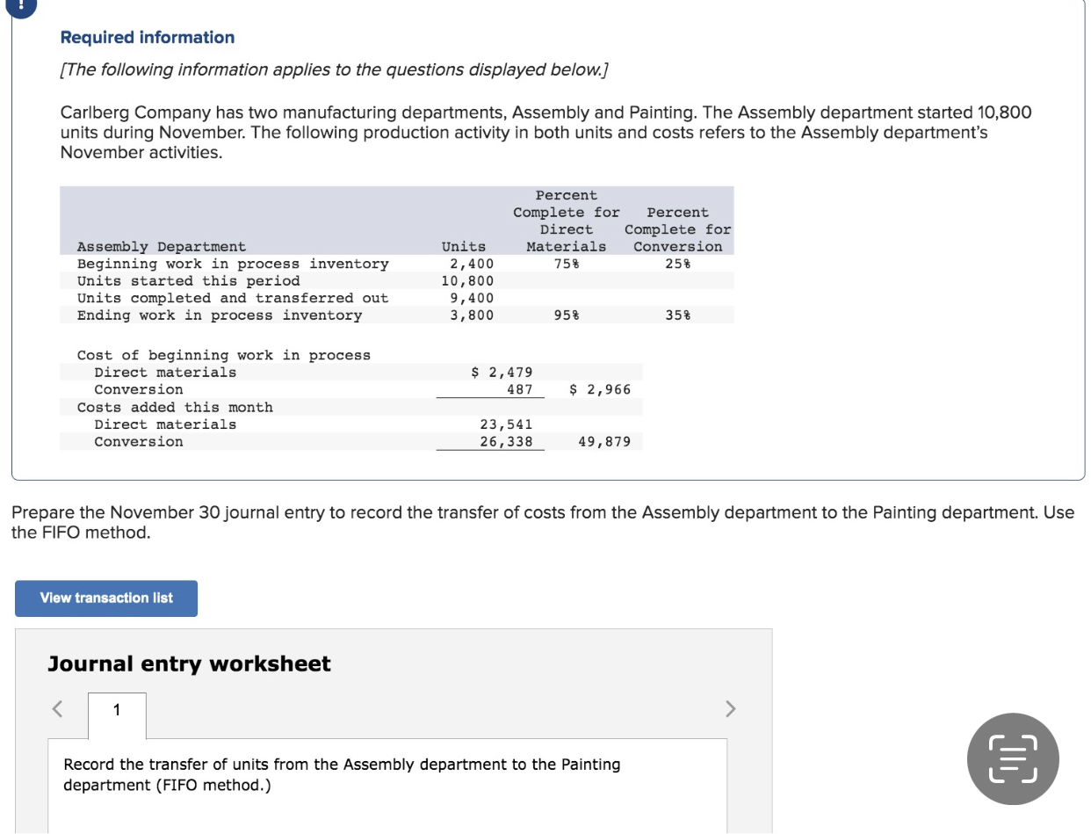
Task: Click the Beginning work in process inventory row label
Action: click(233, 264)
